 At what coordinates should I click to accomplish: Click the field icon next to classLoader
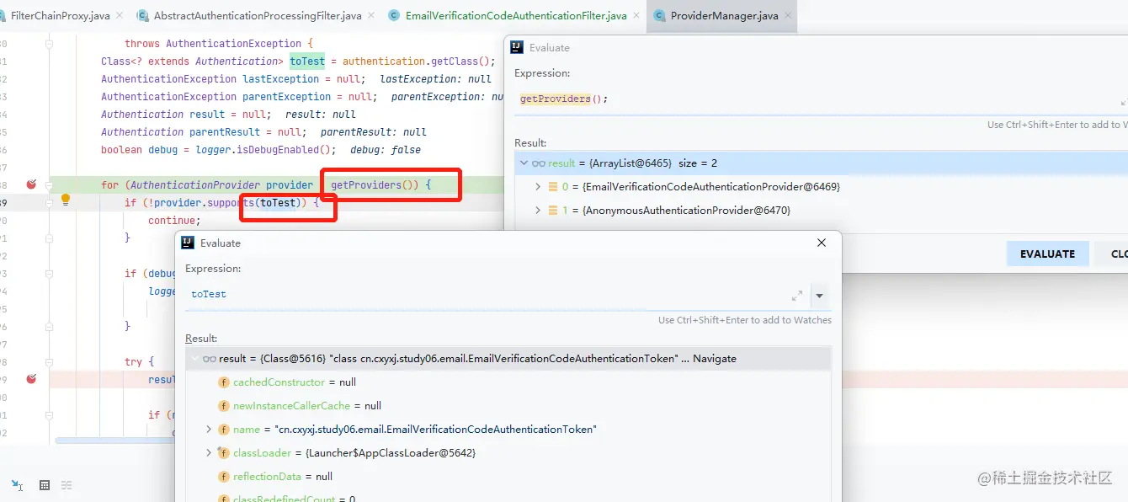click(x=224, y=453)
